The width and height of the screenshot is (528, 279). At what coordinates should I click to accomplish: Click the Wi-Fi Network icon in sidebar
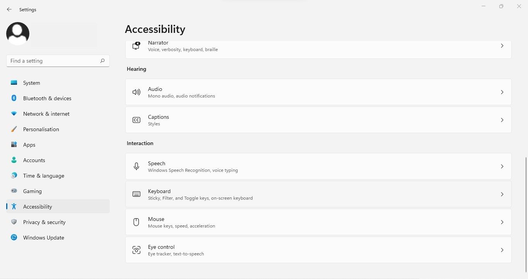tap(14, 114)
